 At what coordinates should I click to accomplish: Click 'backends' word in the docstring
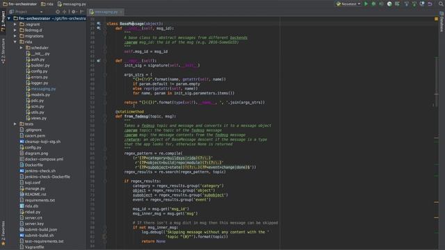click(238, 37)
